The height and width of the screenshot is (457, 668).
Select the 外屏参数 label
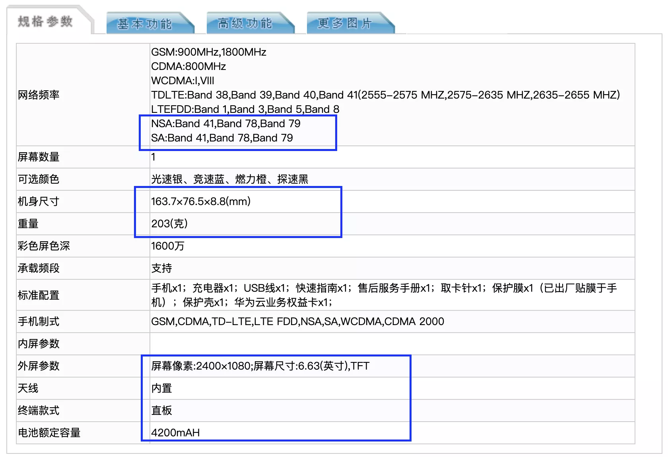pos(39,366)
